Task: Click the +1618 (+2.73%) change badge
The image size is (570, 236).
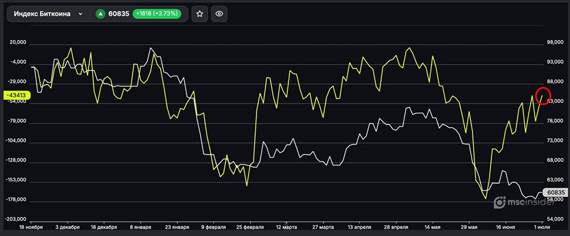Action: point(157,14)
